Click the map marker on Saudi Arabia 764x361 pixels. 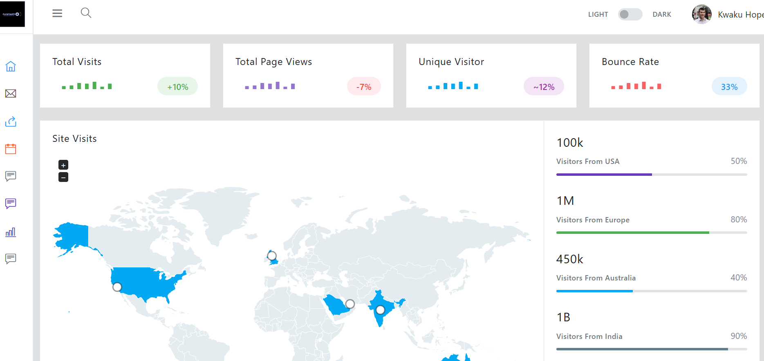click(x=350, y=304)
